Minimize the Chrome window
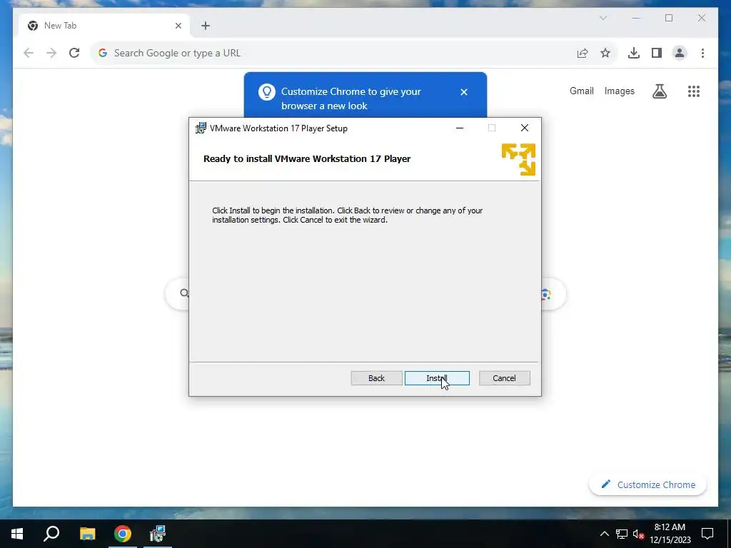Image resolution: width=731 pixels, height=548 pixels. point(636,18)
